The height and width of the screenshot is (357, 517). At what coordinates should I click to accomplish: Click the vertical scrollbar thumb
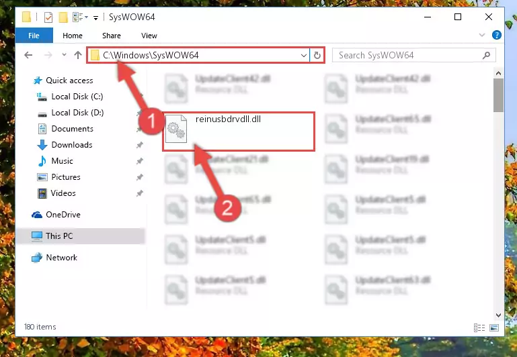pyautogui.click(x=499, y=95)
